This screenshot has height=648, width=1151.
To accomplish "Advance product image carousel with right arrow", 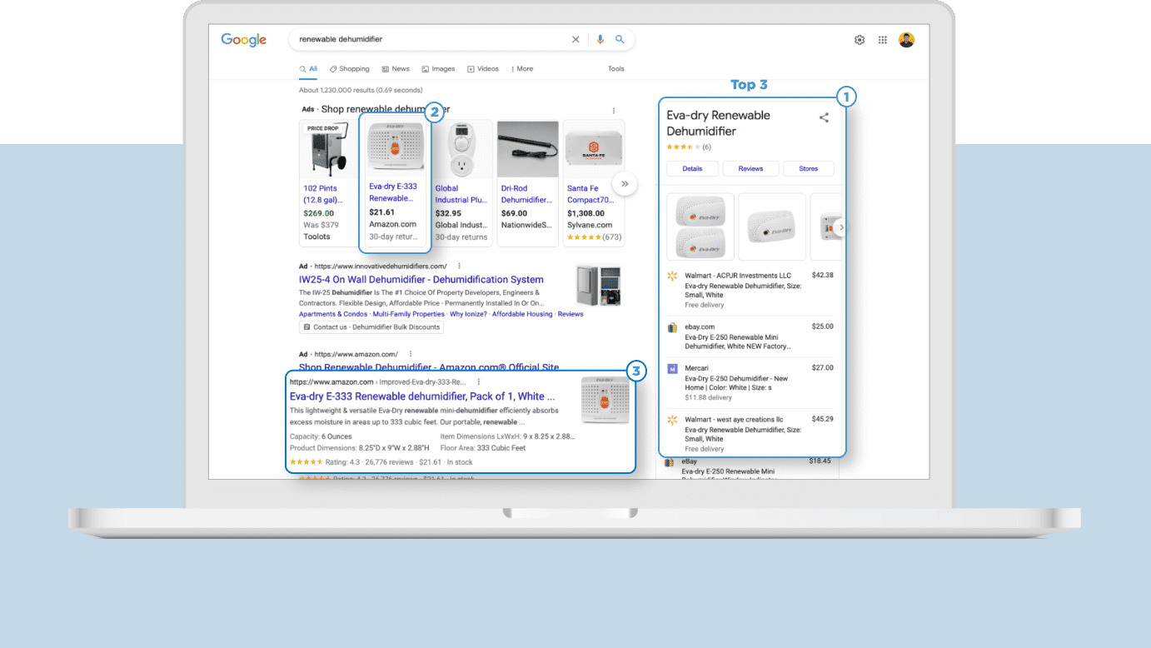I will 841,227.
